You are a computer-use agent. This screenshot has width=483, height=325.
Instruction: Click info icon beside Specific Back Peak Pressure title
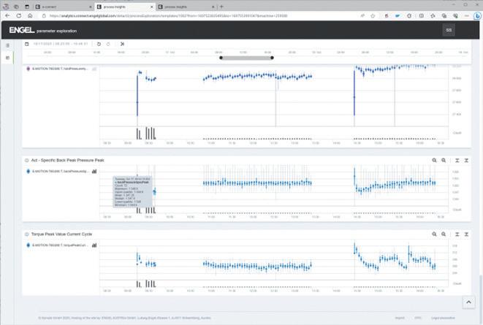[27, 161]
